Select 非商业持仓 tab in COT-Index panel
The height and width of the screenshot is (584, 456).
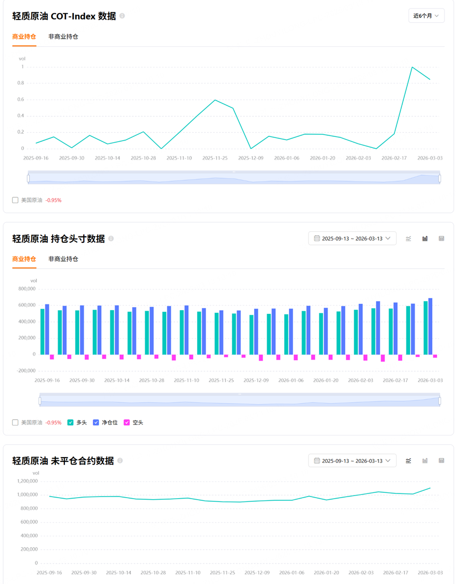coord(63,36)
